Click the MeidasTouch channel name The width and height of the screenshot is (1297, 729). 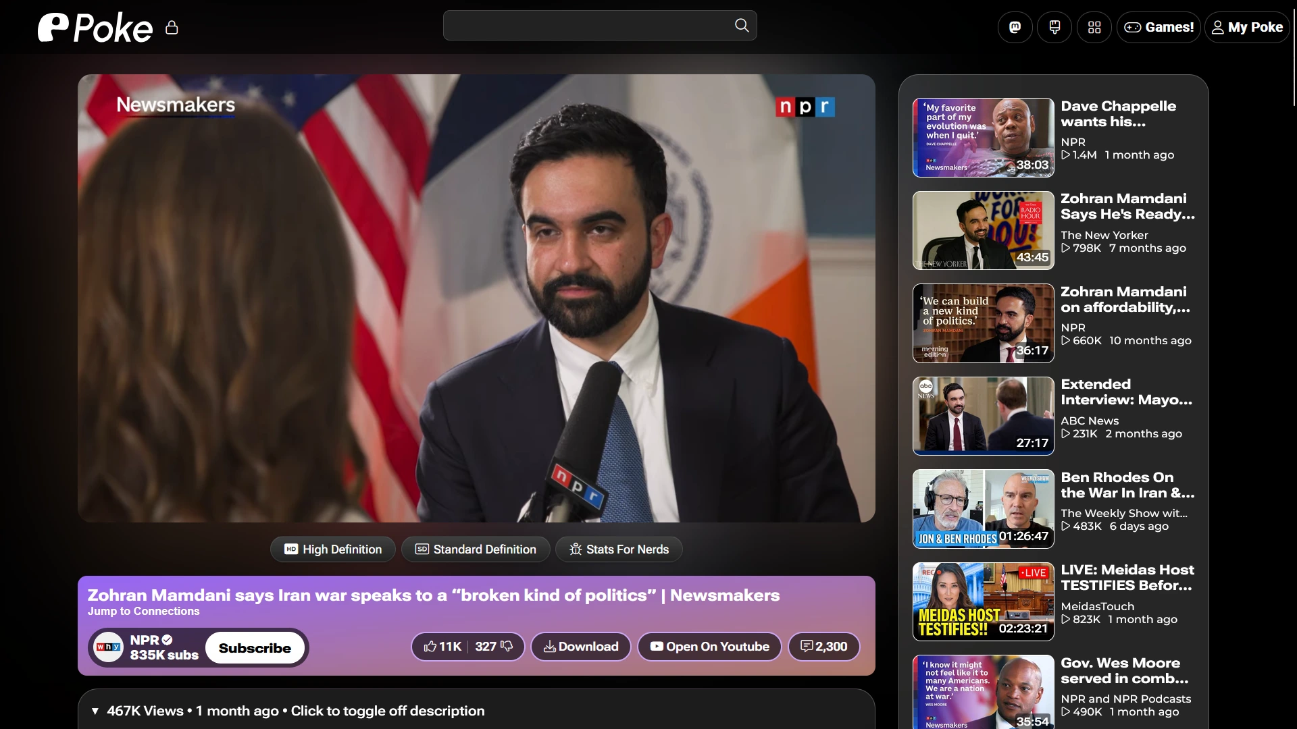point(1097,606)
